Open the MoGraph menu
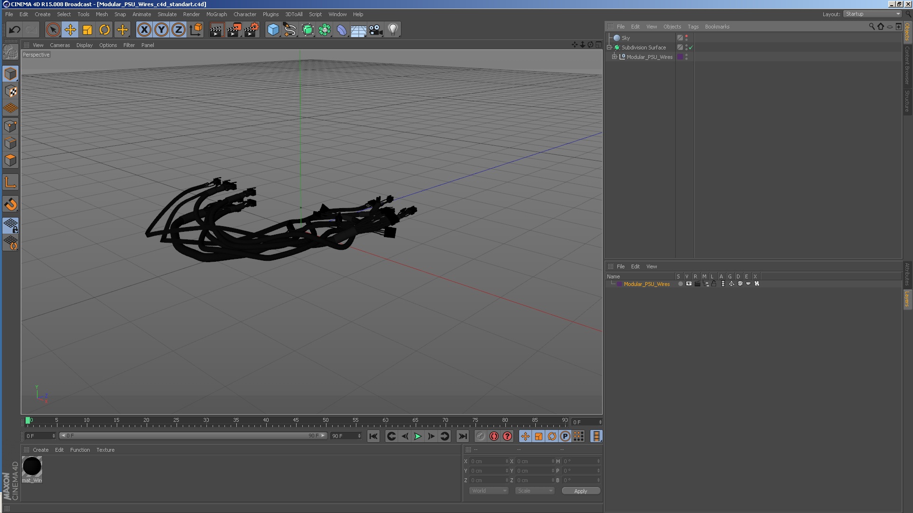Image resolution: width=913 pixels, height=513 pixels. (x=216, y=14)
